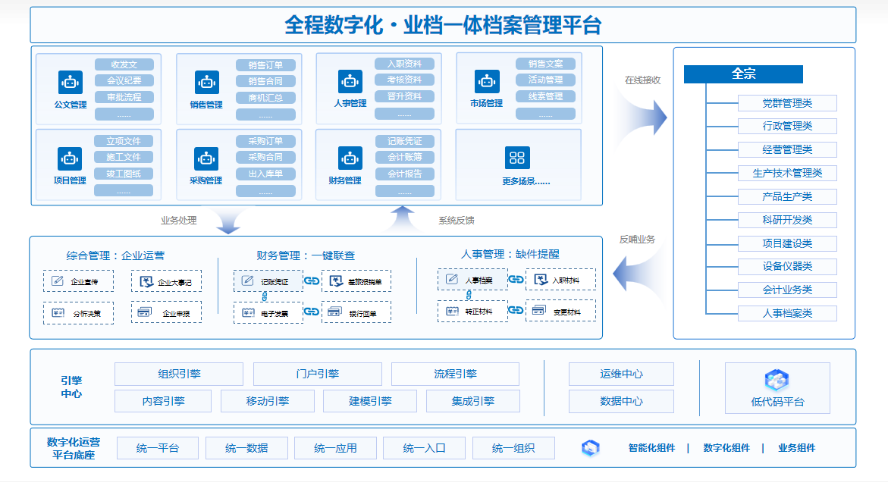
Task: Click the 企业大事记 dashed box
Action: click(x=166, y=282)
